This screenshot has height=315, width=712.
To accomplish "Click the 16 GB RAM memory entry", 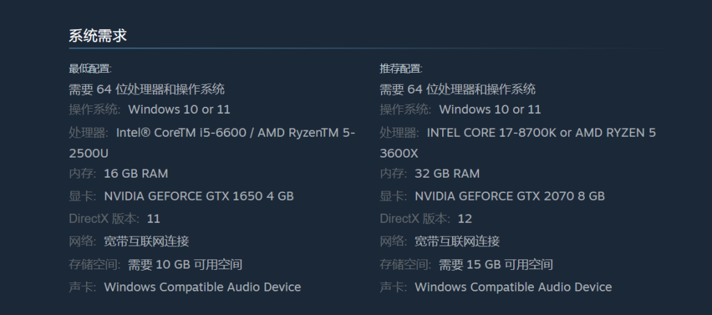I will pyautogui.click(x=136, y=173).
